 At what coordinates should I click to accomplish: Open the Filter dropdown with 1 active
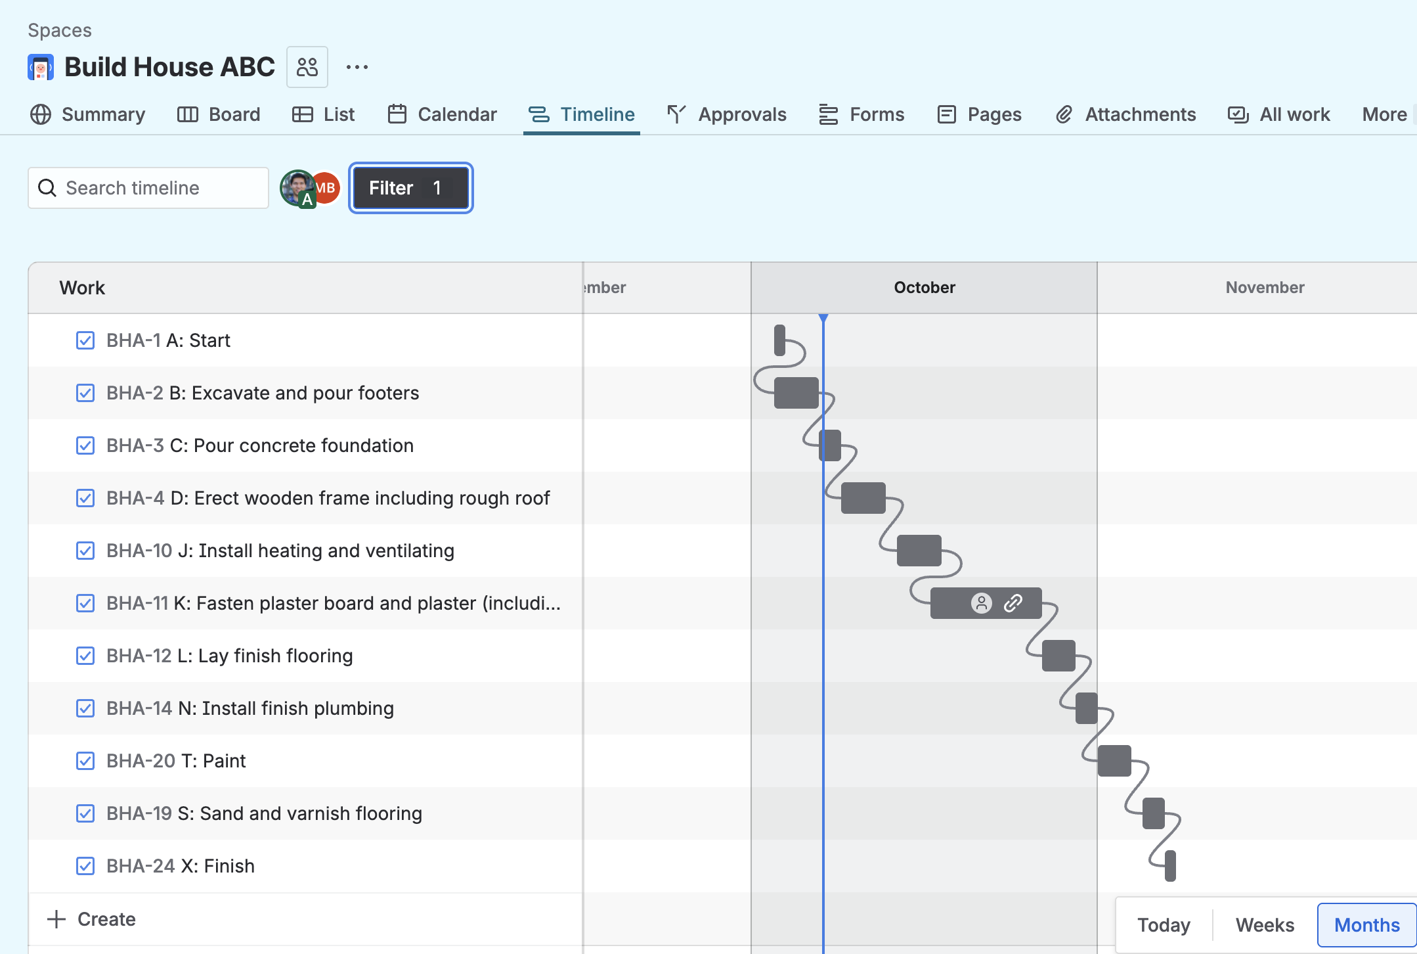[410, 188]
